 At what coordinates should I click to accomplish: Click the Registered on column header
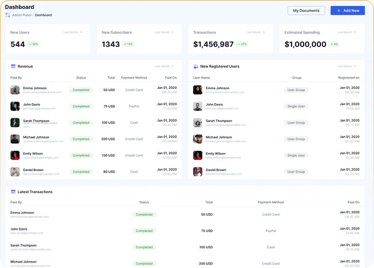point(349,78)
